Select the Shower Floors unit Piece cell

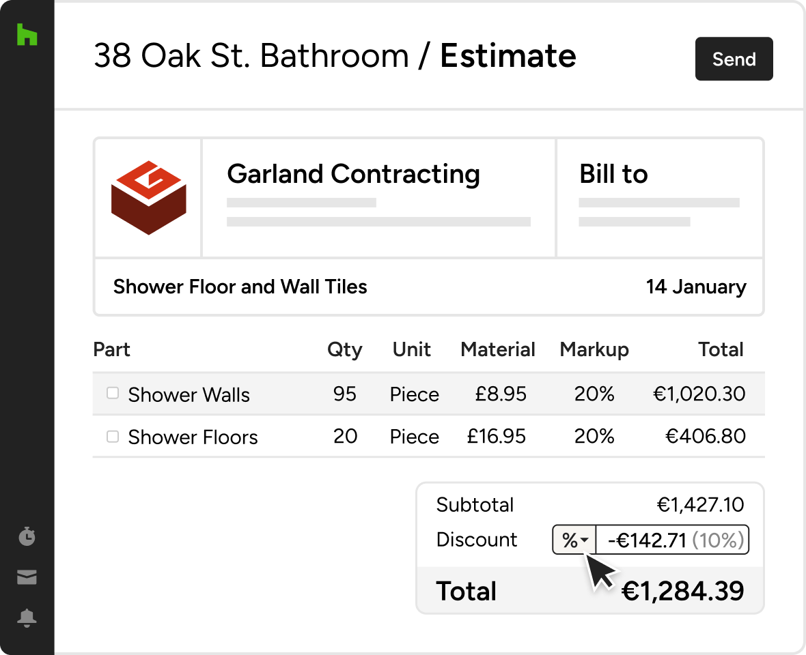point(414,437)
